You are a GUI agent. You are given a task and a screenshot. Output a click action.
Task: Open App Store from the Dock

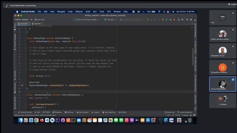point(148,120)
